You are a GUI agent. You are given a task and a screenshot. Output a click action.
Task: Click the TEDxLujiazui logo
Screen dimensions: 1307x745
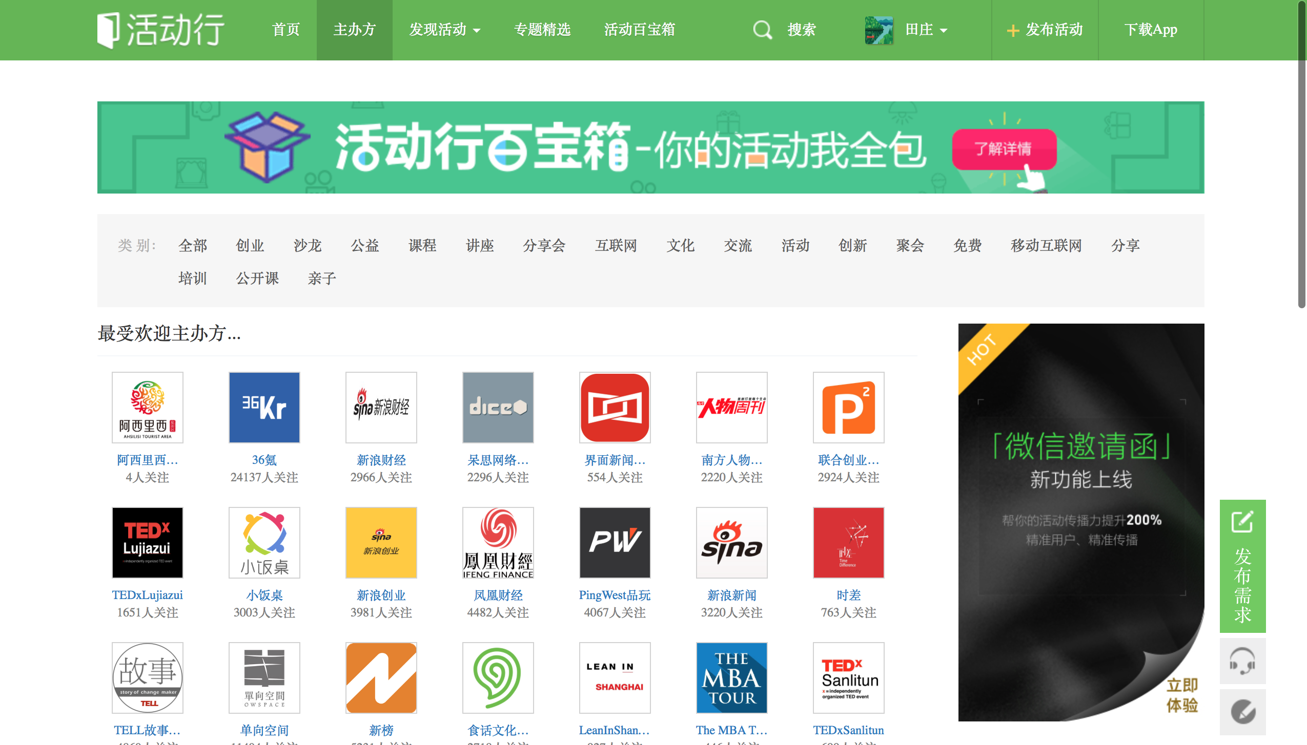point(148,543)
